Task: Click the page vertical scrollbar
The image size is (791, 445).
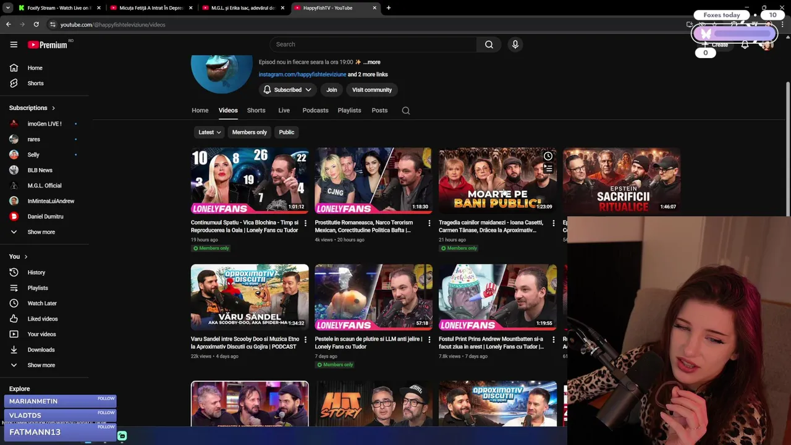Action: [x=788, y=148]
